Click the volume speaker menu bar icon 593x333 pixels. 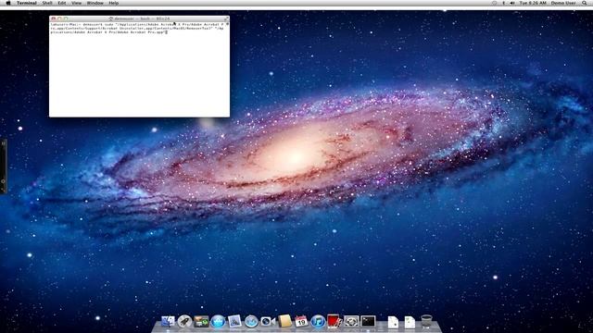(512, 3)
